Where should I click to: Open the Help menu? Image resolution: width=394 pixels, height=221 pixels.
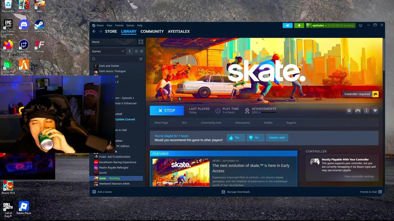click(140, 25)
